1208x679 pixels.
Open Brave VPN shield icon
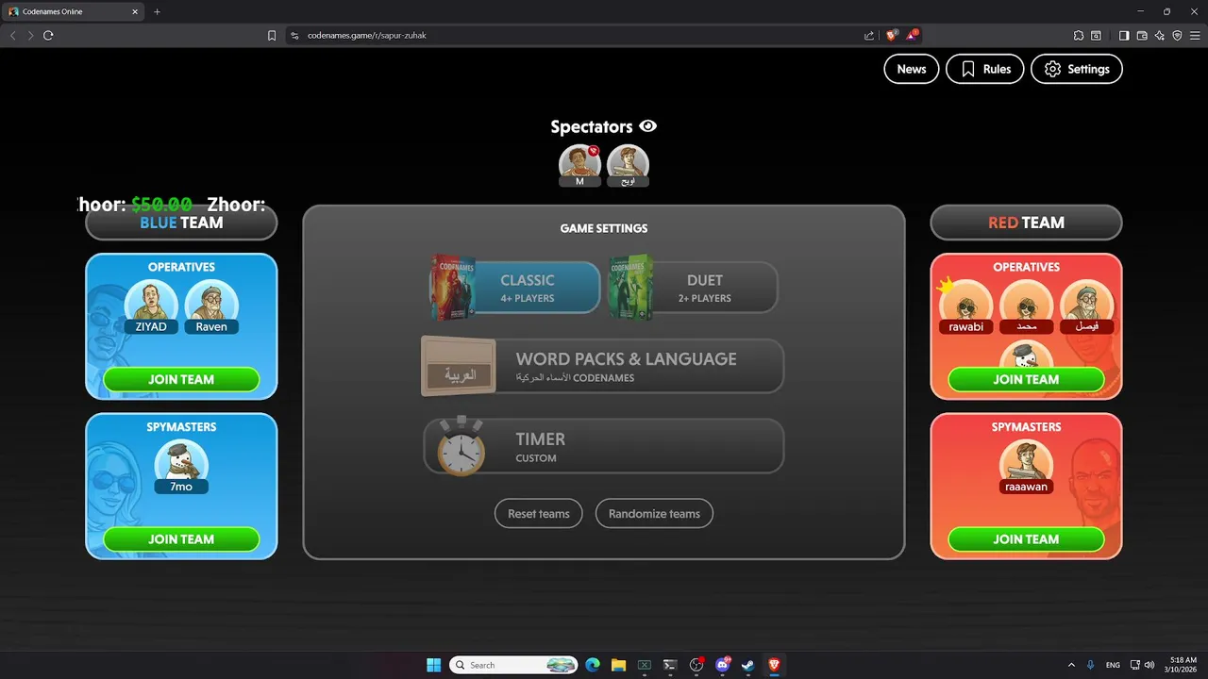tap(1177, 35)
